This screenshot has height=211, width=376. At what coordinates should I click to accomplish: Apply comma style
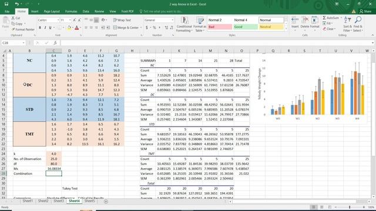tap(160, 28)
